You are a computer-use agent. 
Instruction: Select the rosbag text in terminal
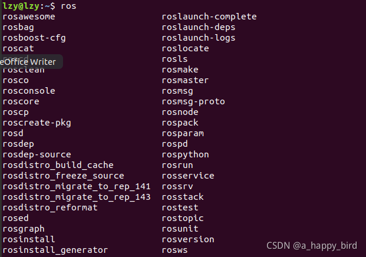tap(18, 27)
